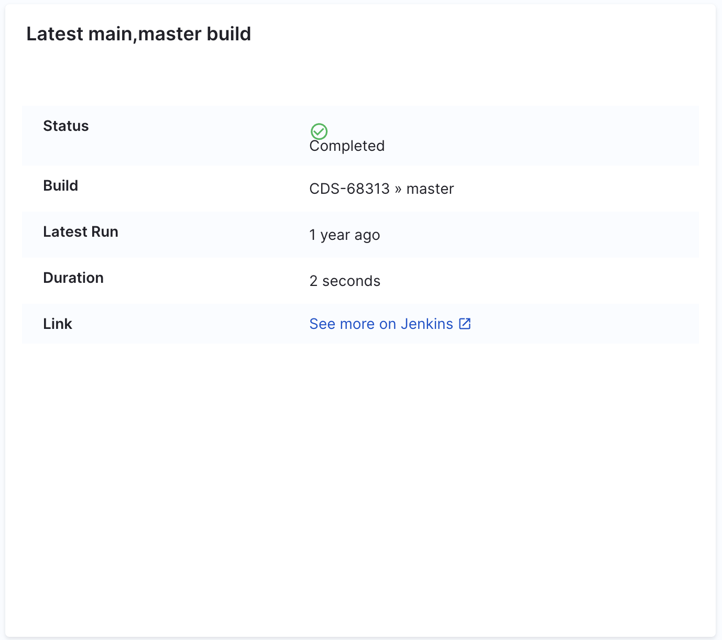722x640 pixels.
Task: Click the Build row label
Action: pyautogui.click(x=61, y=186)
